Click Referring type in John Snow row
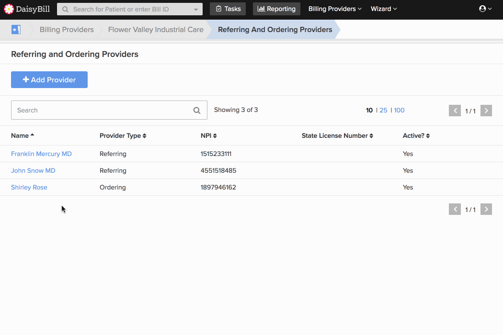Screen dimensions: 503x335 point(113,170)
